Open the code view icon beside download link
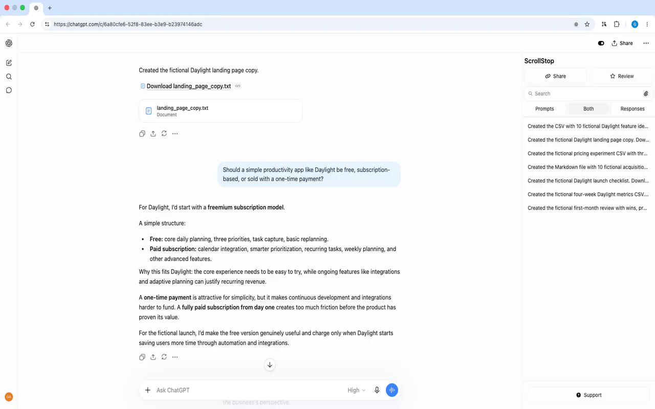655x409 pixels. click(238, 86)
